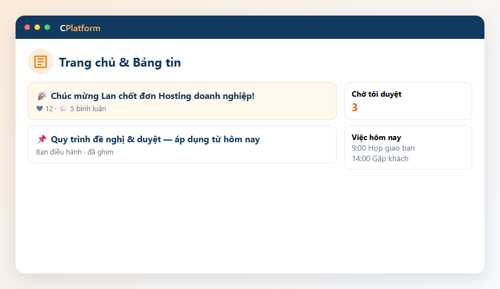The image size is (500, 289).
Task: Click the "Trang chủ & Bảng tin" page title
Action: coord(120,62)
